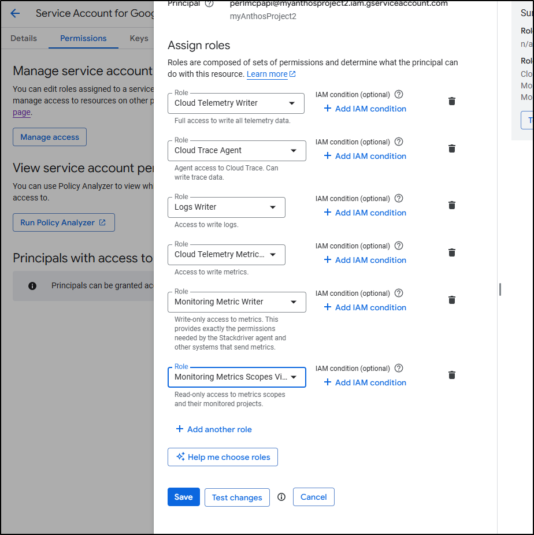
Task: Click help icon beside Cloud Telemetry Writer condition
Action: (x=399, y=94)
